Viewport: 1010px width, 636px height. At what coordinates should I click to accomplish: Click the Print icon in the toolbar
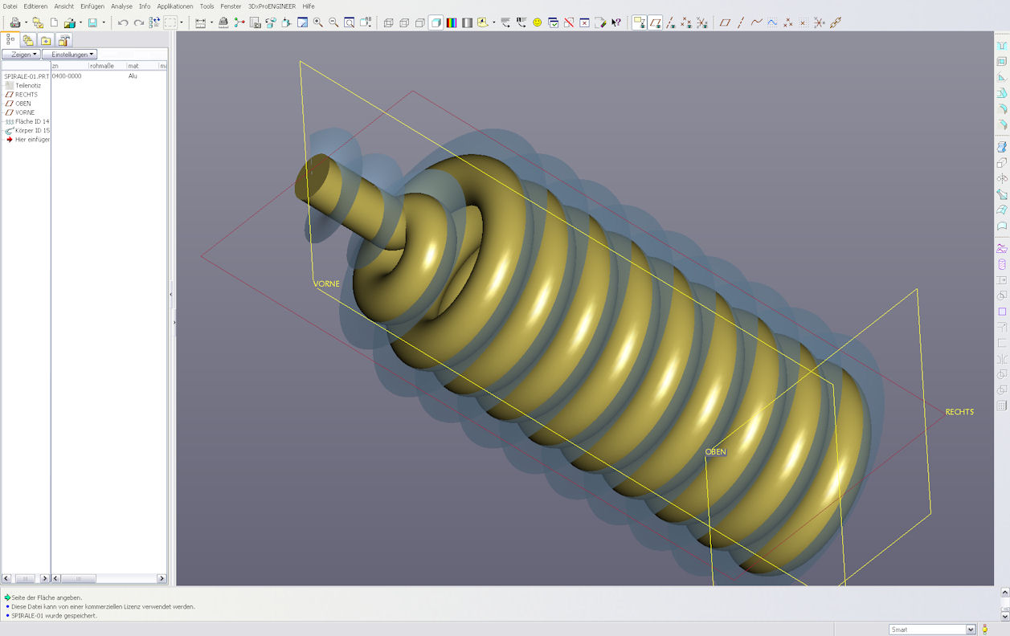15,22
